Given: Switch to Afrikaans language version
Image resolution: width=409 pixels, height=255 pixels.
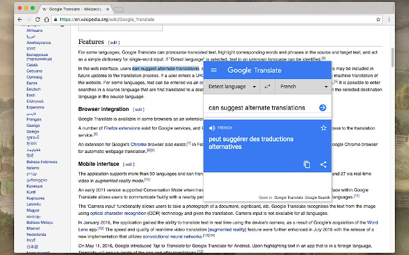Looking at the screenshot, I should (x=35, y=31).
